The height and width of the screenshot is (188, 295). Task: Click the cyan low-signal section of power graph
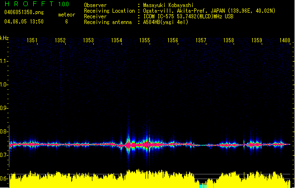[x=203, y=186]
